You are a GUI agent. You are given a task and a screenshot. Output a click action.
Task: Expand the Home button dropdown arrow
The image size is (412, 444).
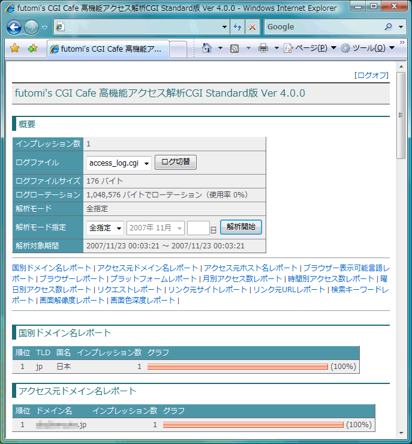point(220,48)
